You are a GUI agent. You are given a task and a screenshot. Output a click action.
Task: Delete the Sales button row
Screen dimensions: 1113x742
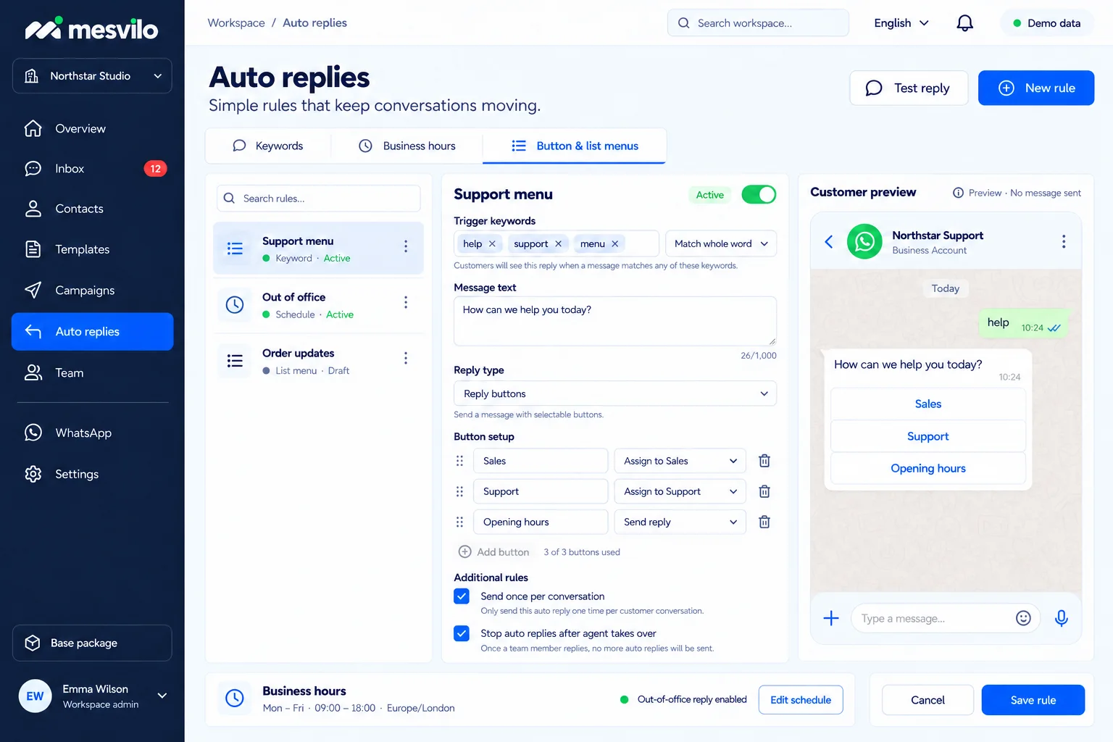click(x=764, y=461)
